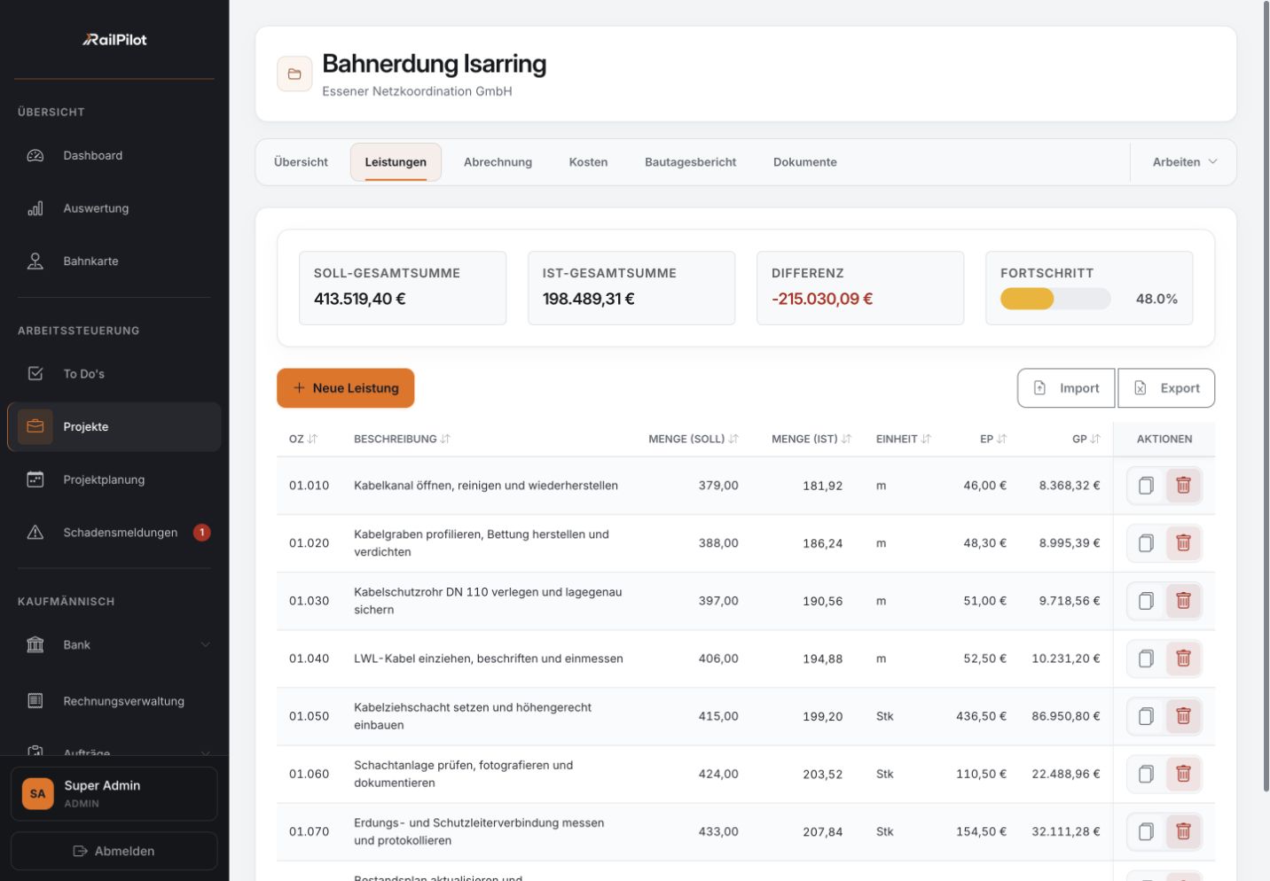Duplicate row 01.060 with copy icon
This screenshot has height=881, width=1270.
click(1146, 774)
